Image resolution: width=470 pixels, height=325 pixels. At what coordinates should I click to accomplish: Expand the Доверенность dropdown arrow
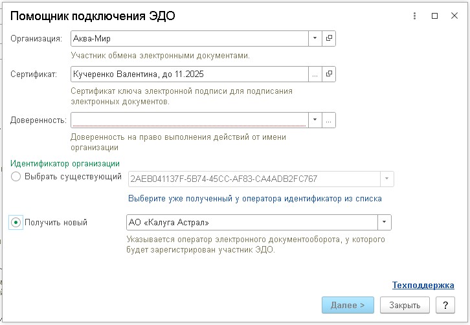(315, 120)
